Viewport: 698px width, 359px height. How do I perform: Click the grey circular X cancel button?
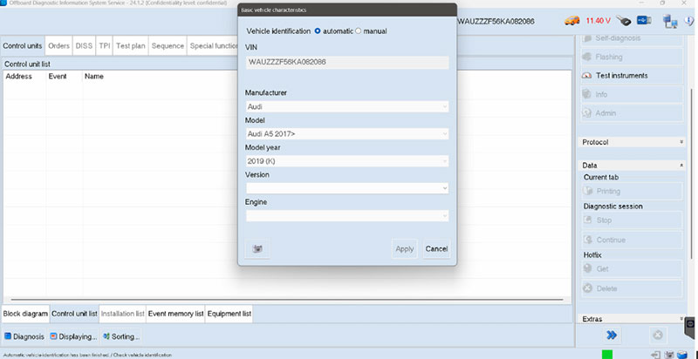pyautogui.click(x=658, y=335)
